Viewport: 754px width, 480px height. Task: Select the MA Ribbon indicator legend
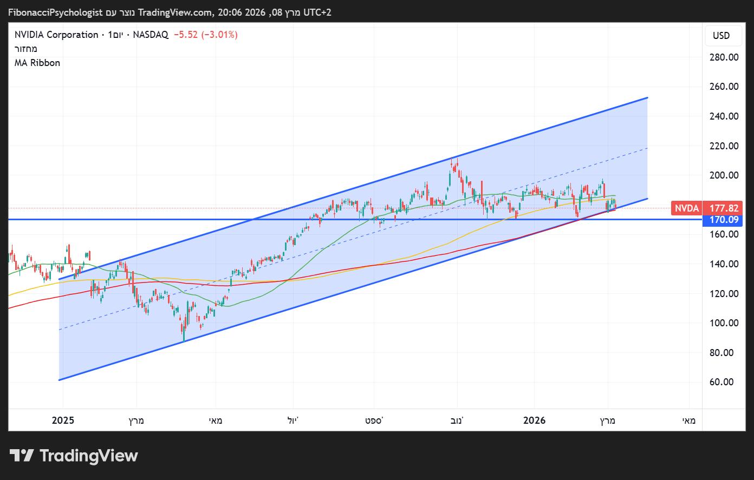[x=37, y=63]
